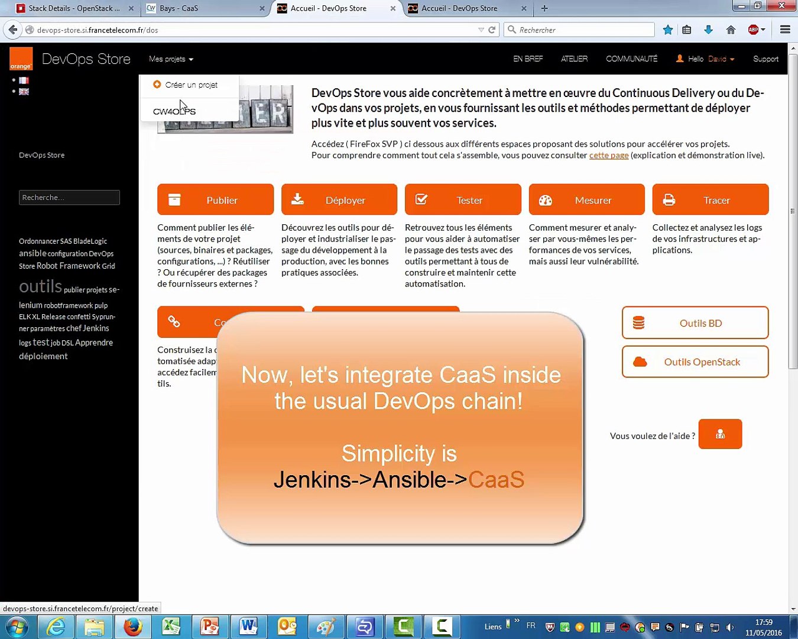Image resolution: width=798 pixels, height=639 pixels.
Task: Follow the 'cette page' link
Action: tap(609, 155)
